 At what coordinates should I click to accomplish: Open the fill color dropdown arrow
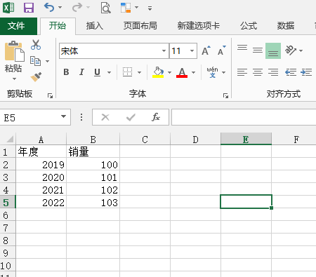coord(169,72)
